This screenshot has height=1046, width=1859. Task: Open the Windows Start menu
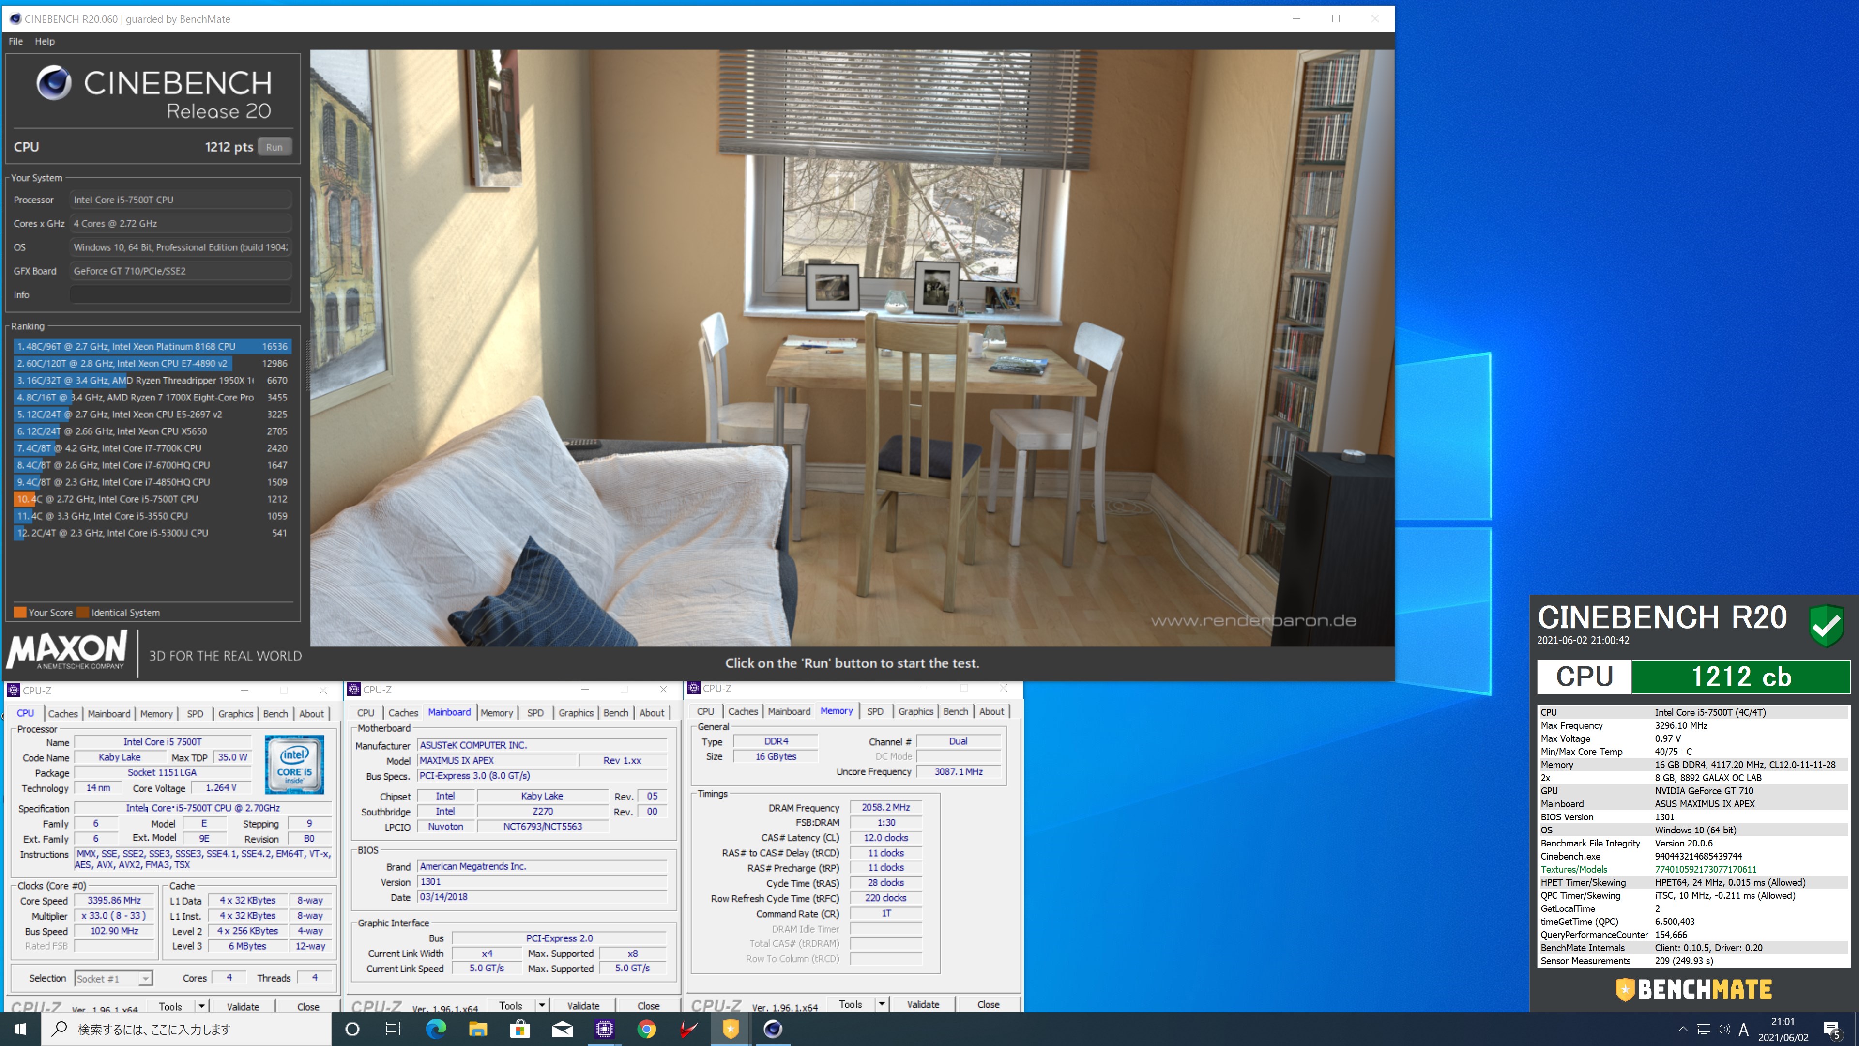pos(20,1029)
